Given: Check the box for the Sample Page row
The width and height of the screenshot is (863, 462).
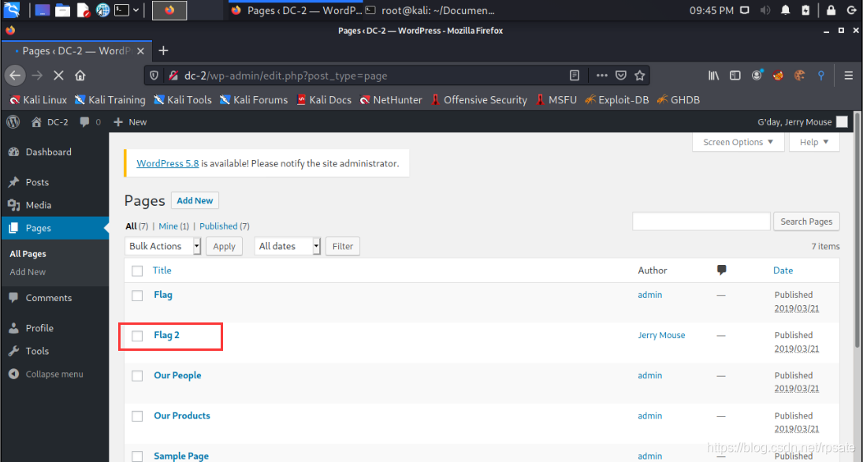Looking at the screenshot, I should click(x=137, y=456).
